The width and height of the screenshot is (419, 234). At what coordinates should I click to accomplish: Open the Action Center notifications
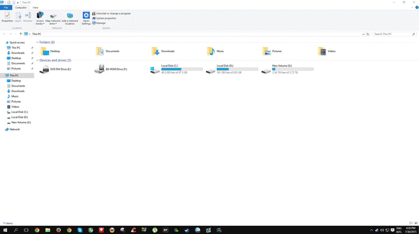tap(392, 230)
